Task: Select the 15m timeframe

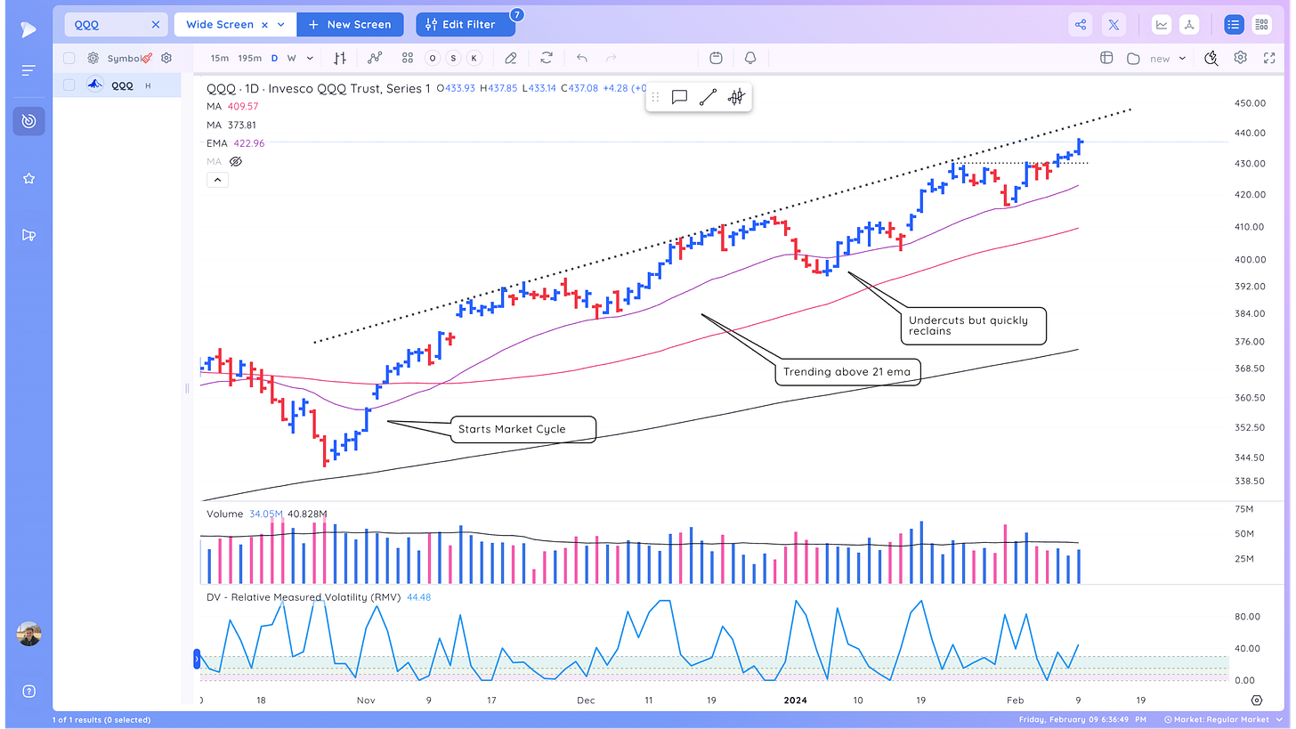Action: click(x=219, y=58)
